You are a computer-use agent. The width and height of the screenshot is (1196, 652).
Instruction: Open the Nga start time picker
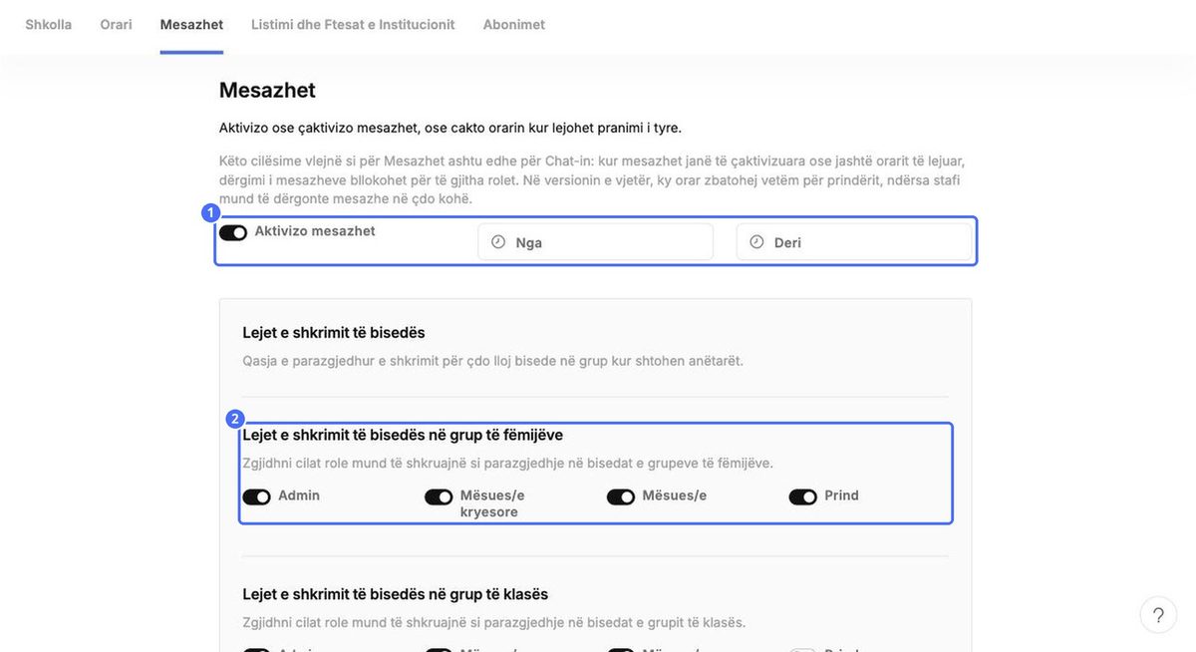click(596, 242)
